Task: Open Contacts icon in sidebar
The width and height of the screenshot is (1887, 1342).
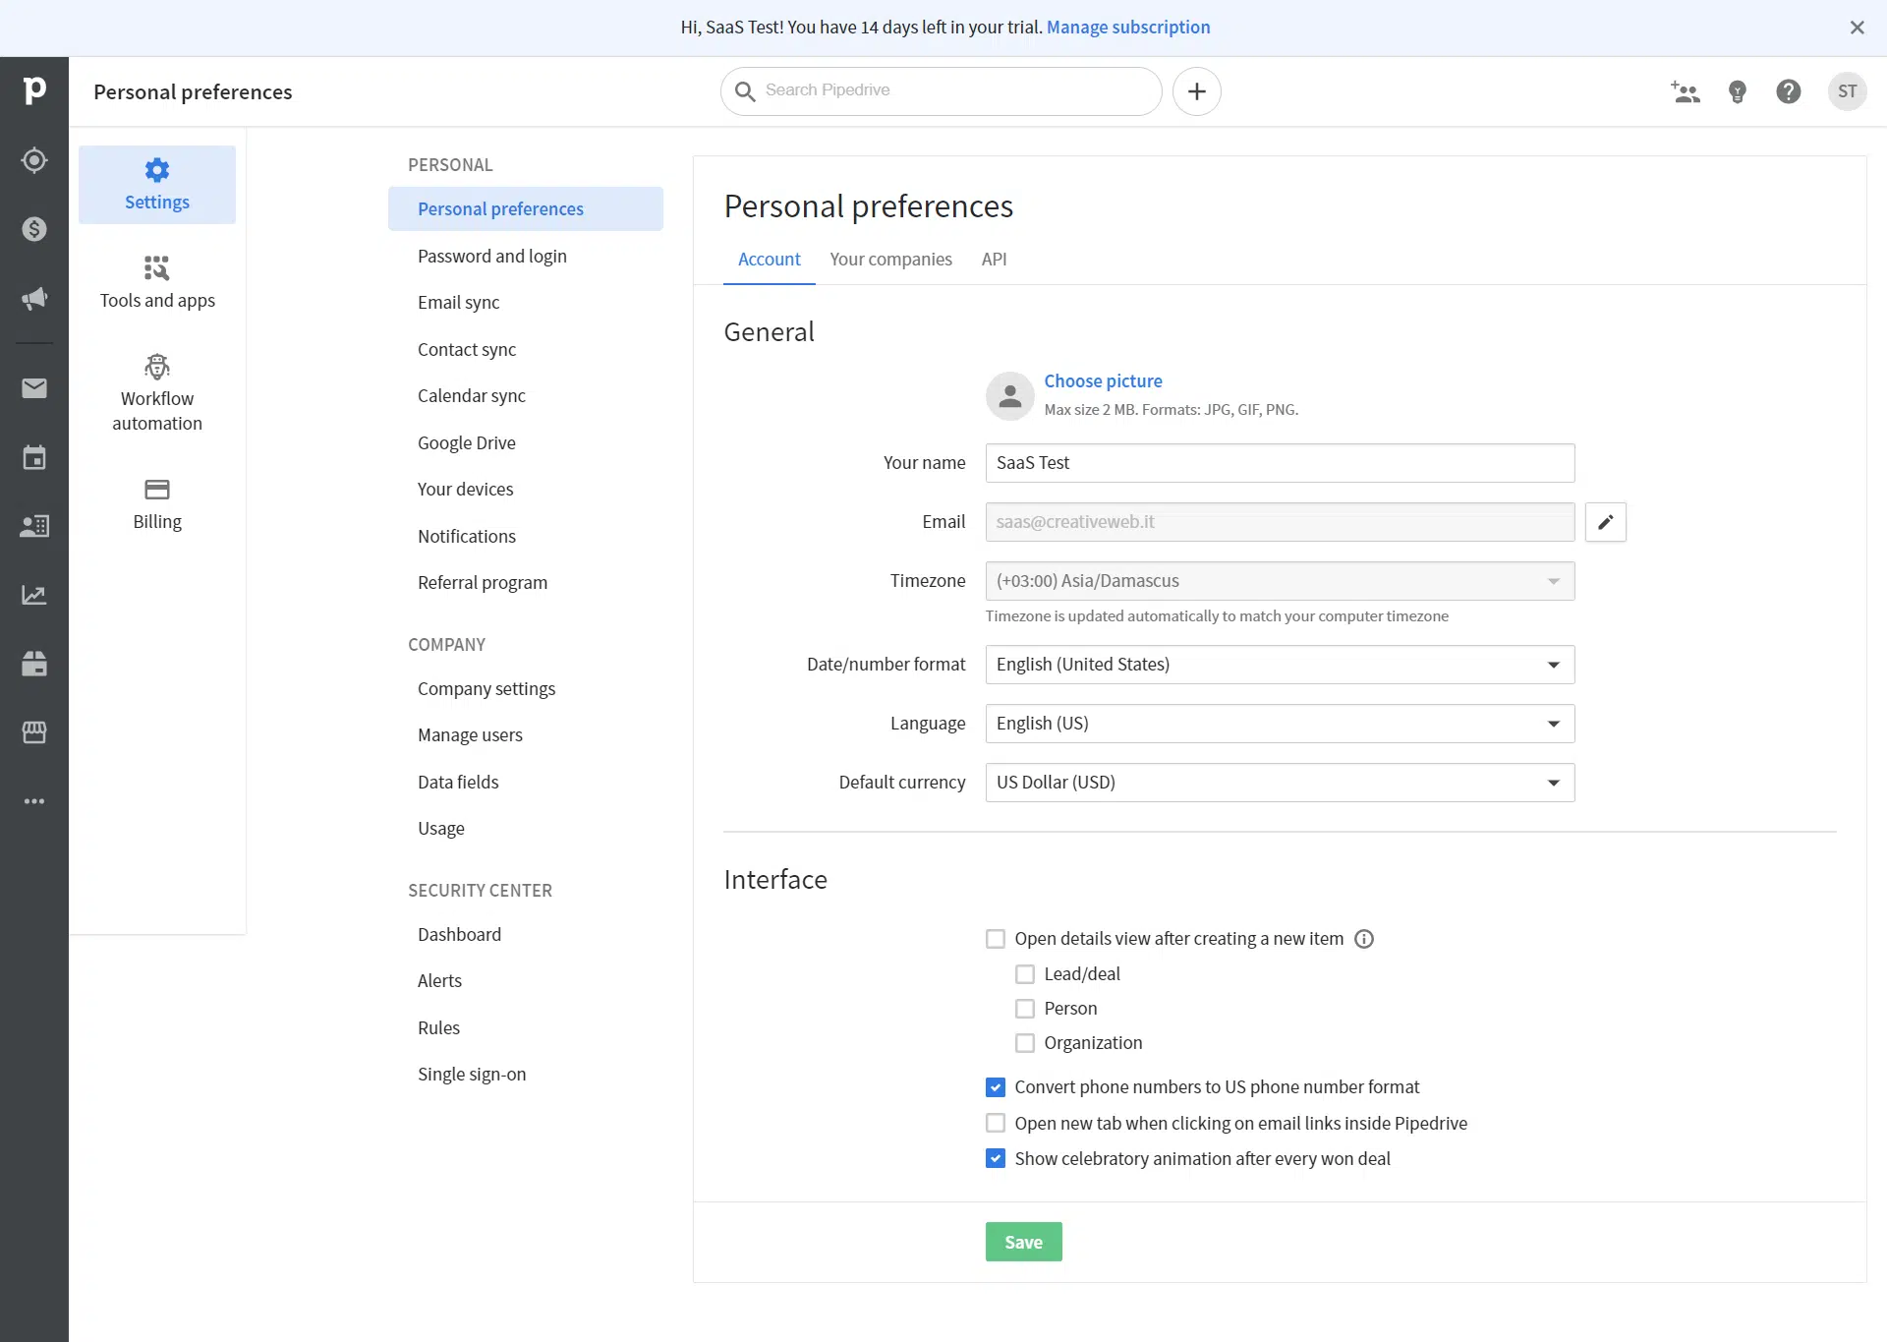Action: point(34,526)
